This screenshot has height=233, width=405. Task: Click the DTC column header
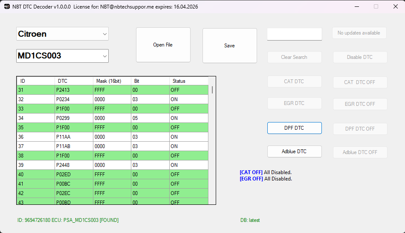(74, 81)
